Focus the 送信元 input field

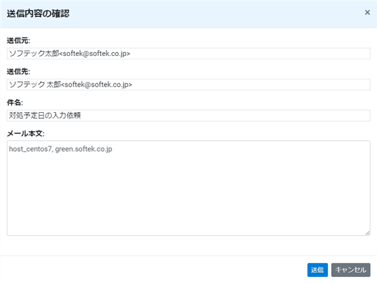188,54
